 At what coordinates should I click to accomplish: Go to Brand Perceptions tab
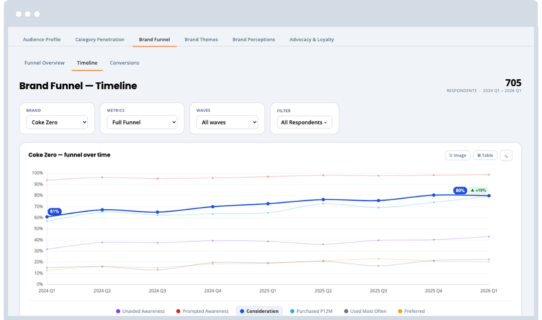[254, 40]
